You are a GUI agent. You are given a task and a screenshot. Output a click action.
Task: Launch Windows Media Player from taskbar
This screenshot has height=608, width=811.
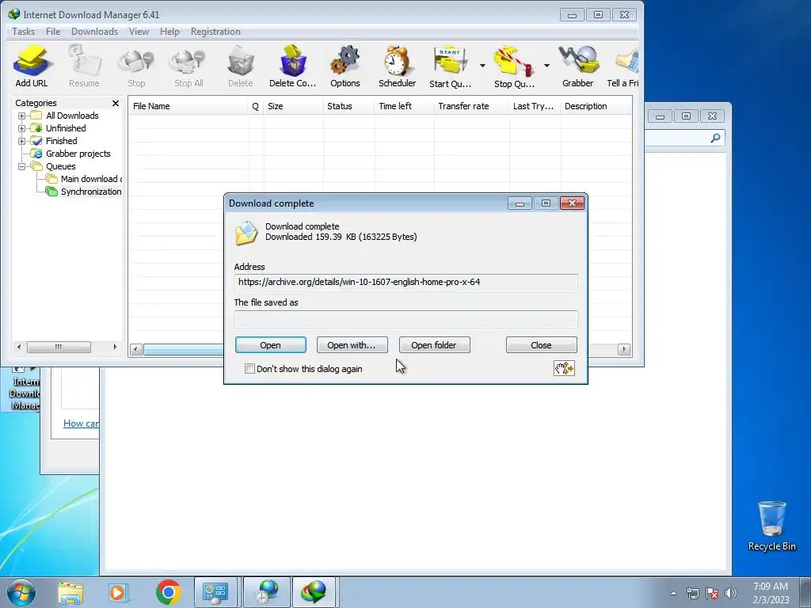119,592
